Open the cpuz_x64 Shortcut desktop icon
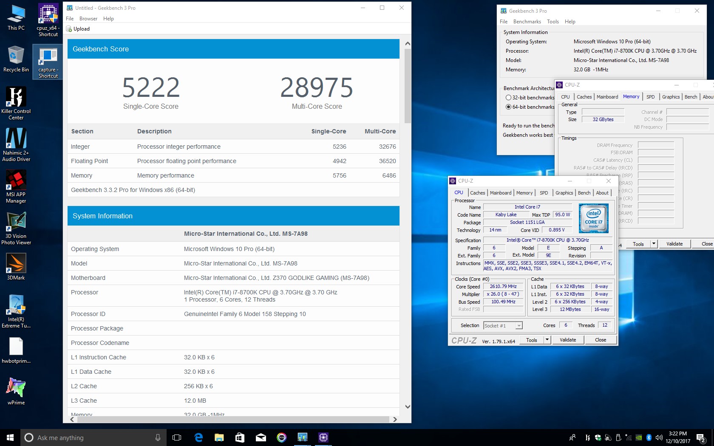Viewport: 714px width, 446px height. point(48,20)
